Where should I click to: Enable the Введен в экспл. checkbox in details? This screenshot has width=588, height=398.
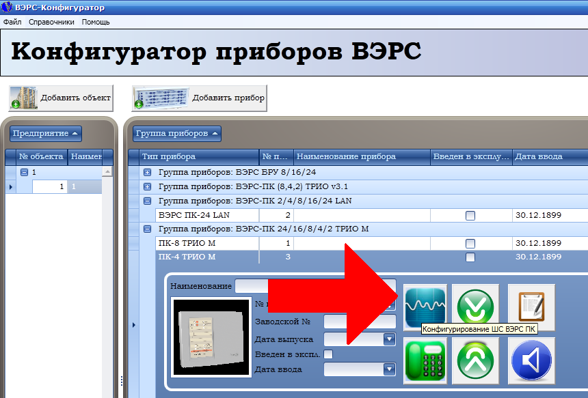pyautogui.click(x=328, y=354)
